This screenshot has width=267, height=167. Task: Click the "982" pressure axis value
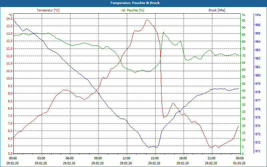pyautogui.click(x=258, y=58)
